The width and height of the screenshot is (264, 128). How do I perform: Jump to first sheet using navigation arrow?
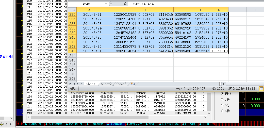(x=71, y=84)
